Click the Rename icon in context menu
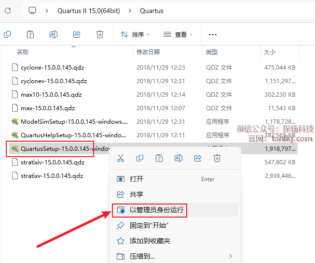315x263 pixels. pyautogui.click(x=178, y=158)
